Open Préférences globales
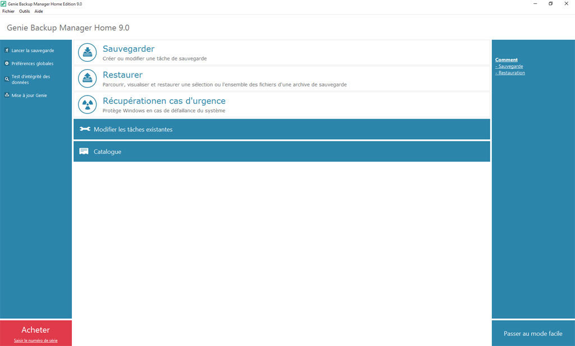The height and width of the screenshot is (346, 575). click(x=32, y=63)
